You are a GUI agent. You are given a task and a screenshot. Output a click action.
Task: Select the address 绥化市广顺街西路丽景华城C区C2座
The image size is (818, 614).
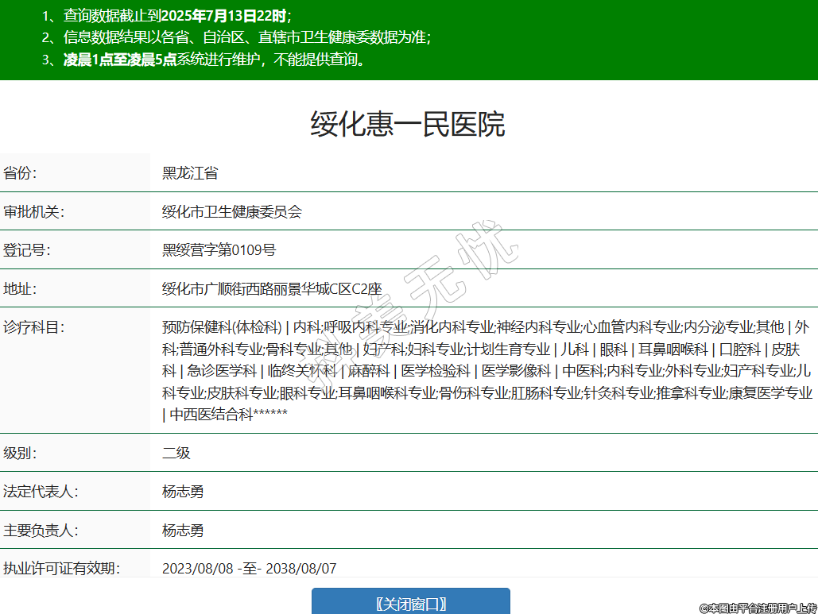[272, 288]
